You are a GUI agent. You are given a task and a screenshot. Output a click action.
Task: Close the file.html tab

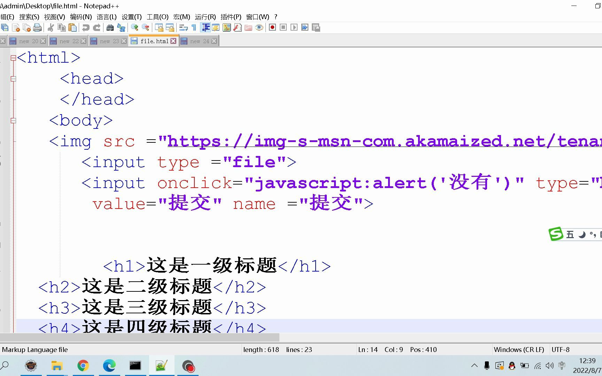[173, 41]
